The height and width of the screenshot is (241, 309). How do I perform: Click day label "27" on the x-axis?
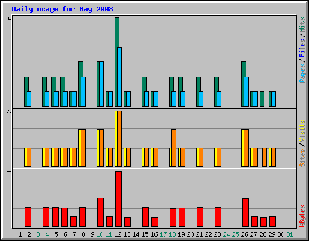pyautogui.click(x=253, y=234)
